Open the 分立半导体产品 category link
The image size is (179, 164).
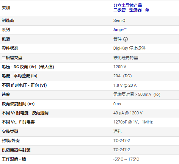tap(127, 5)
